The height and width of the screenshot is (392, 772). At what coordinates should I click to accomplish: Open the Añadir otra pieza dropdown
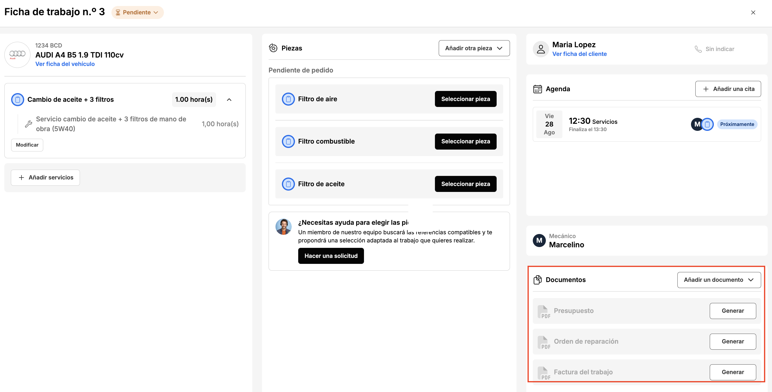click(x=474, y=48)
